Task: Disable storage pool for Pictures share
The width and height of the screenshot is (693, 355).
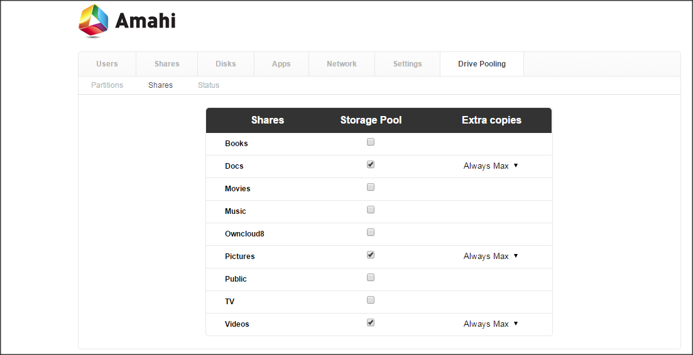Action: coord(371,255)
